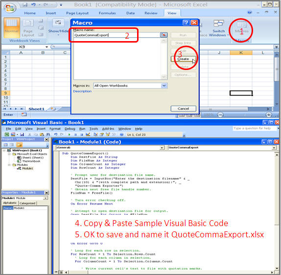The image size is (281, 275).
Task: Click the Run Sub green play icon
Action: coord(69,135)
